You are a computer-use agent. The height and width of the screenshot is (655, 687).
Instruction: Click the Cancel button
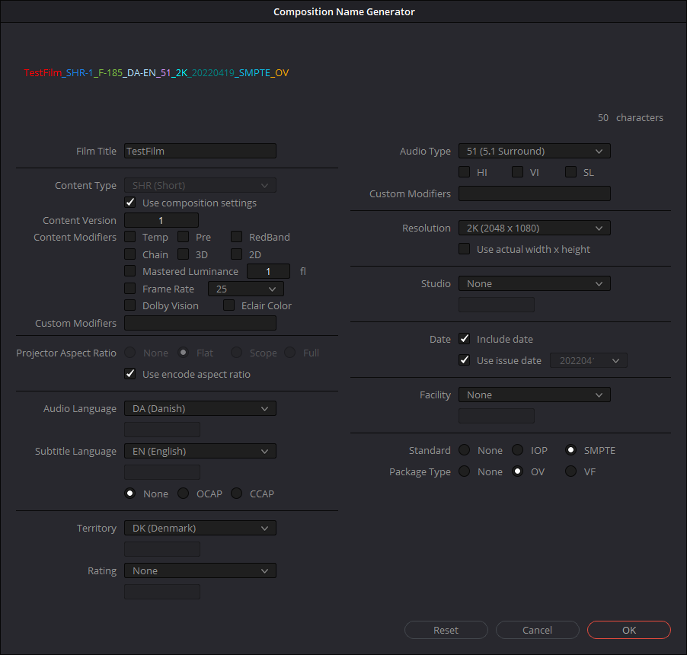(x=537, y=630)
